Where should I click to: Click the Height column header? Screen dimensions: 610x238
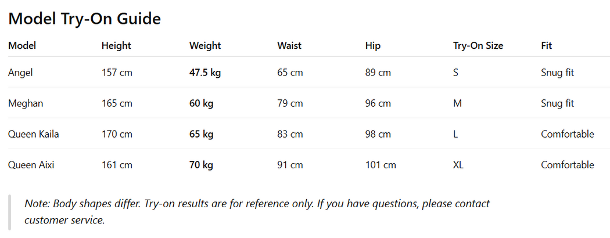(116, 45)
